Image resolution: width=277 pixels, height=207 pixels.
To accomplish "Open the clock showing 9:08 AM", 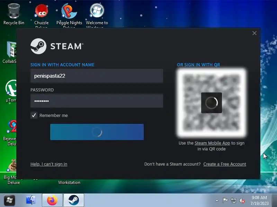I will coord(259,200).
